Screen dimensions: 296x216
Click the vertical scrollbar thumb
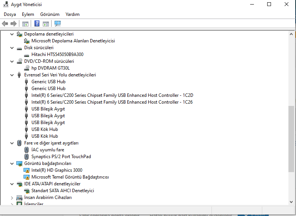coord(291,139)
